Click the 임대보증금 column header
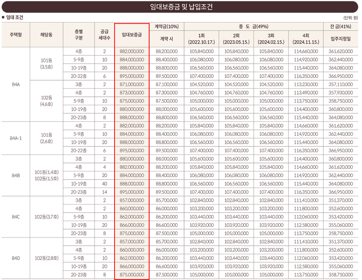 132,35
